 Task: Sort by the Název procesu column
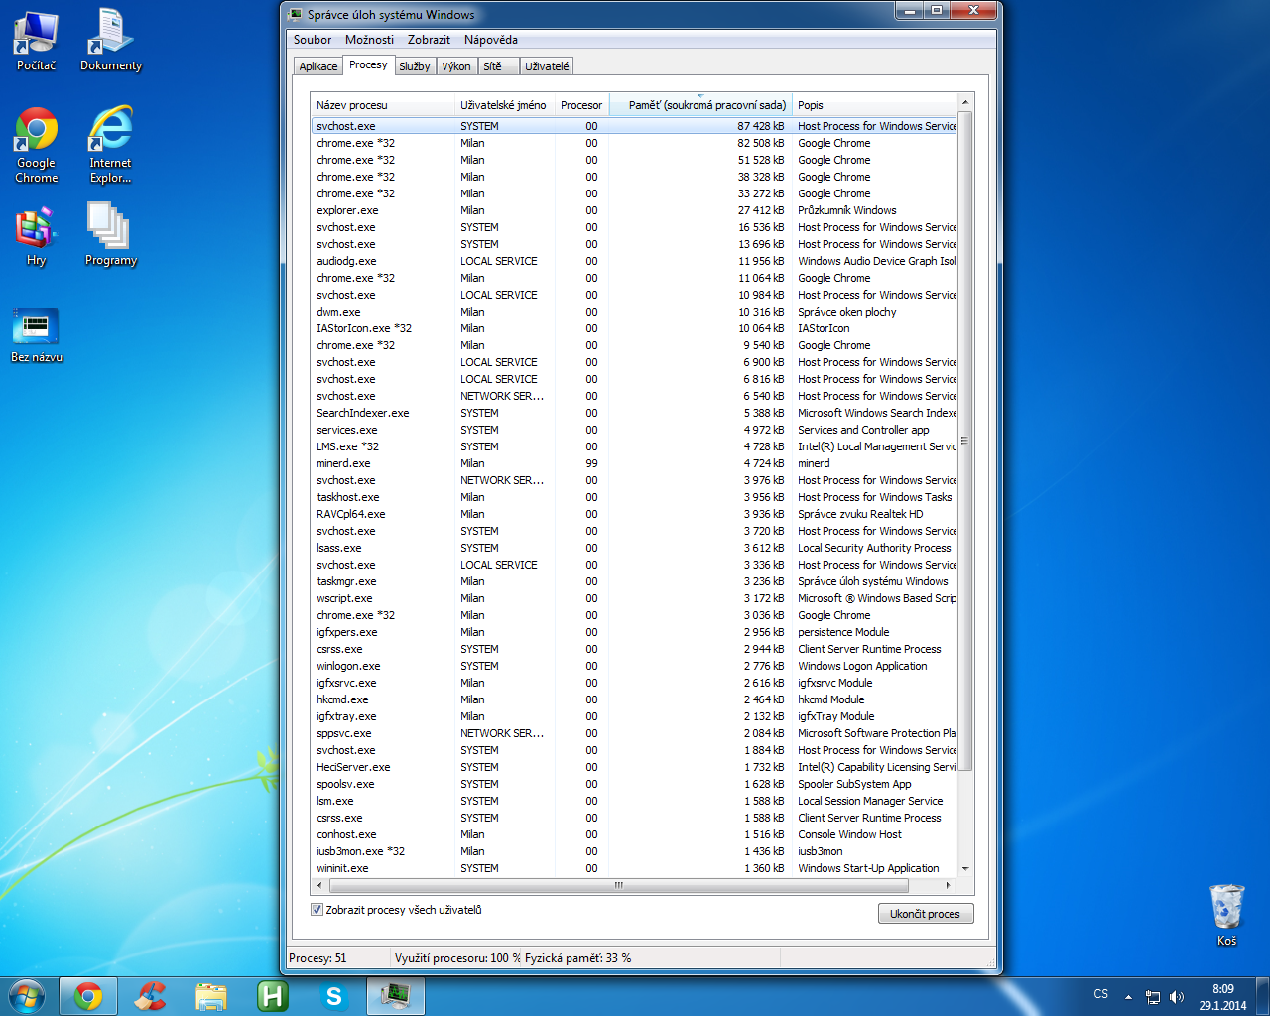pos(383,105)
